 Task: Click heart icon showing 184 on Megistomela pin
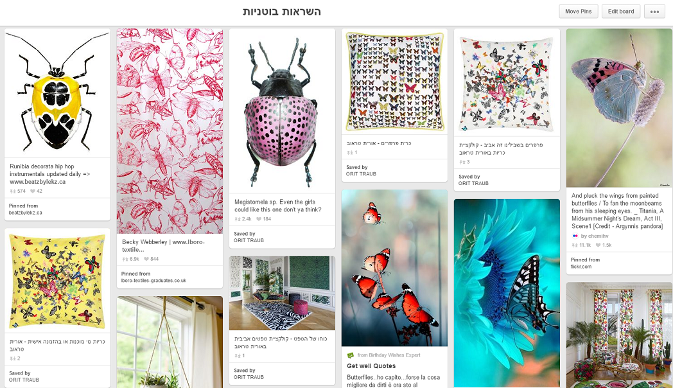258,219
